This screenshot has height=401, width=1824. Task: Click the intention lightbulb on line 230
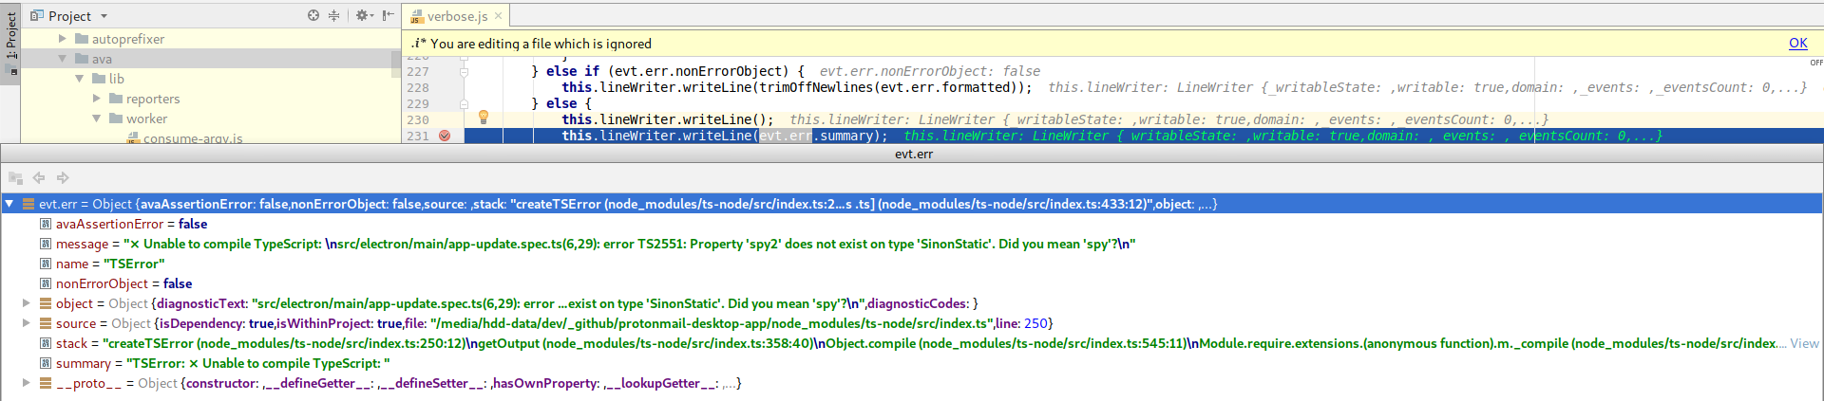[483, 118]
